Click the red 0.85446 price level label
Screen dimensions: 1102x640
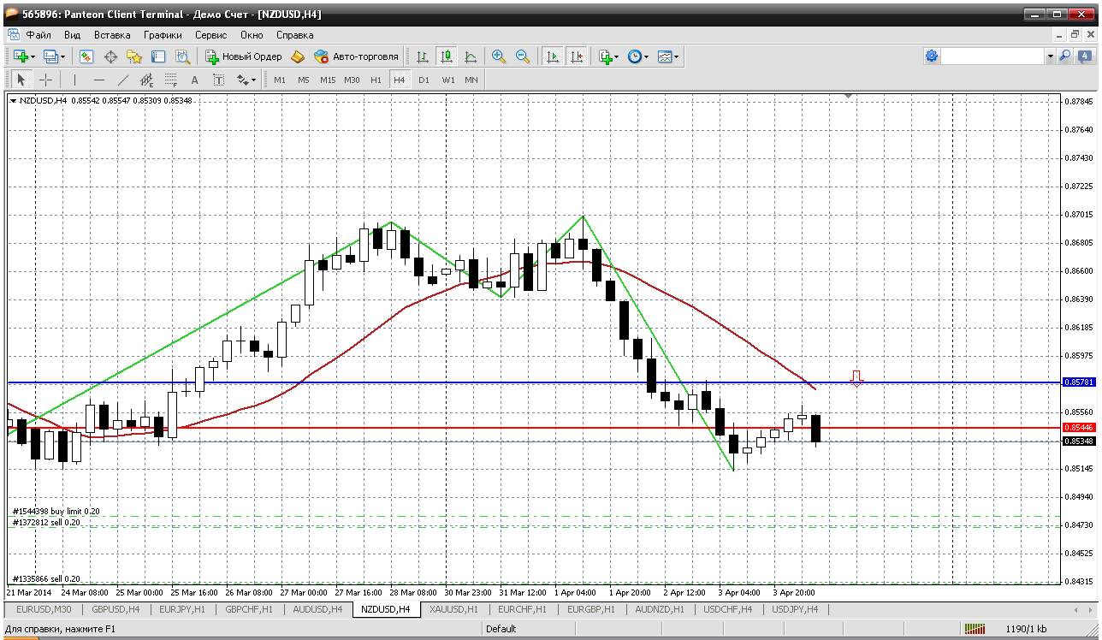[x=1078, y=427]
